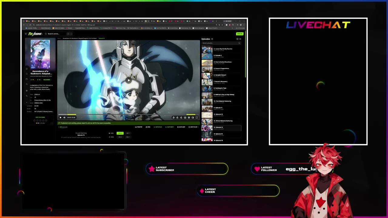The width and height of the screenshot is (388, 218).
Task: Rate the anime with the first star
Action: pyautogui.click(x=35, y=121)
